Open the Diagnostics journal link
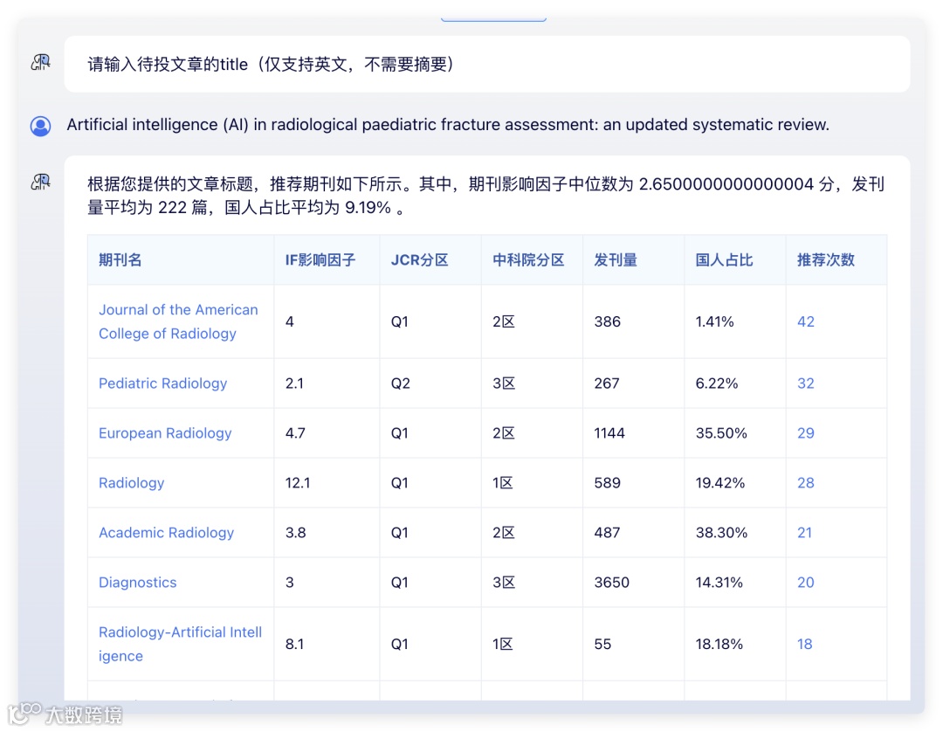Screen dimensions: 943x732 [x=138, y=583]
